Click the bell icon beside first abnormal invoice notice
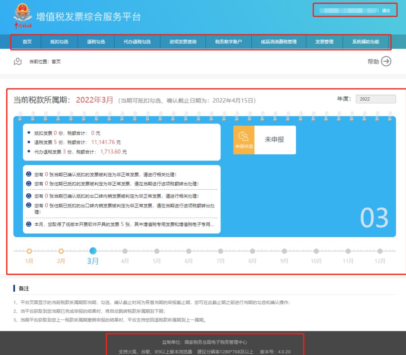 tap(29, 175)
